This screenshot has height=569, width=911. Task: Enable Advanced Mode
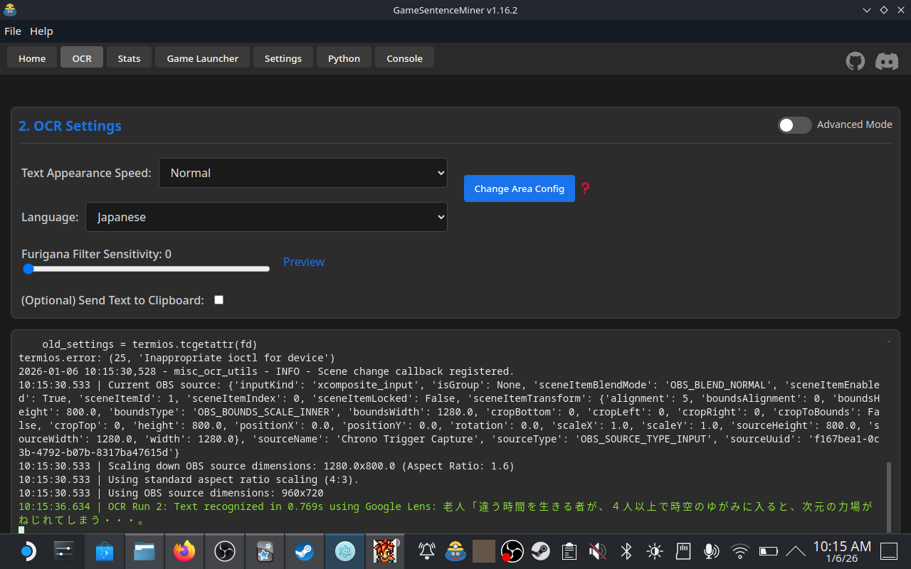pyautogui.click(x=795, y=124)
